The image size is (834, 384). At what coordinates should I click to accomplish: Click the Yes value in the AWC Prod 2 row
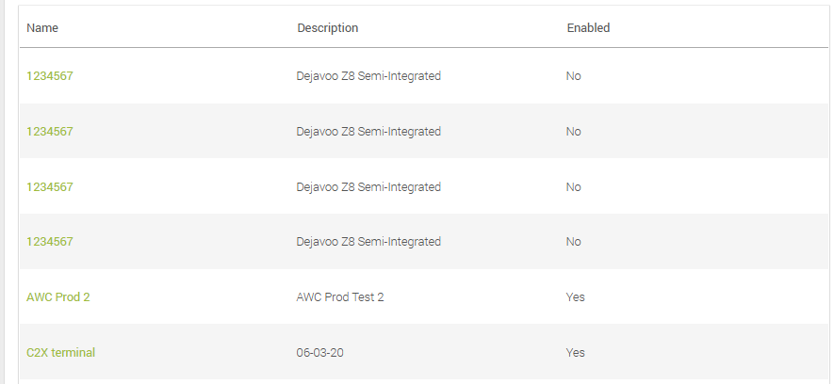576,296
